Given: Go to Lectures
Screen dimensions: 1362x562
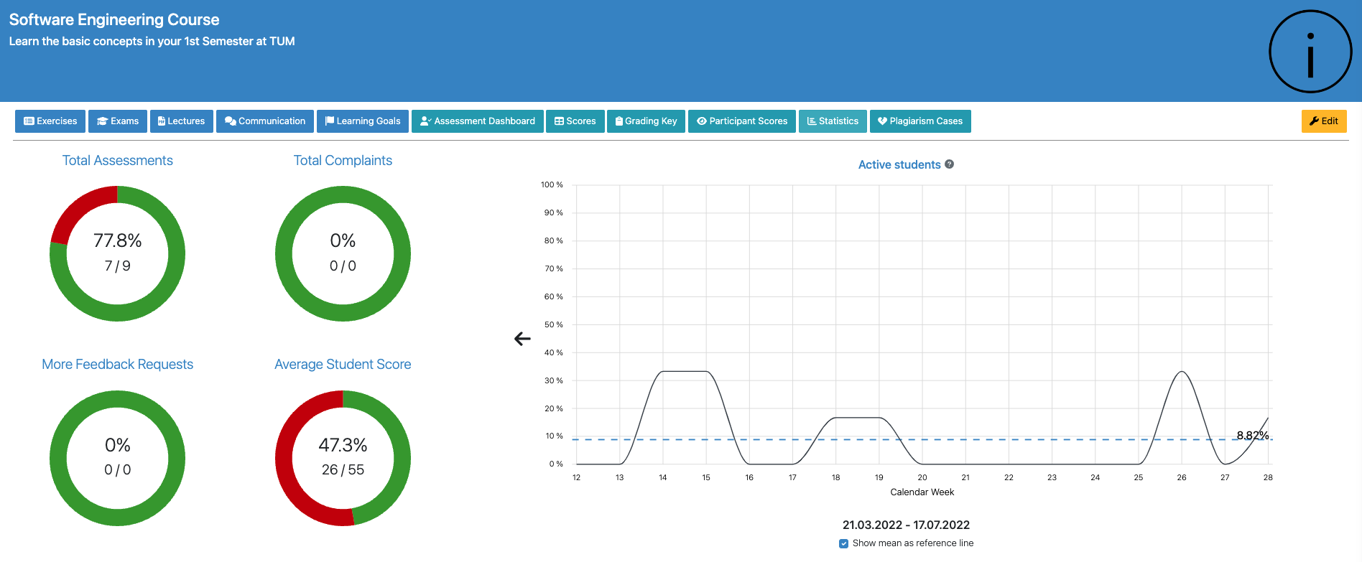Looking at the screenshot, I should (181, 121).
